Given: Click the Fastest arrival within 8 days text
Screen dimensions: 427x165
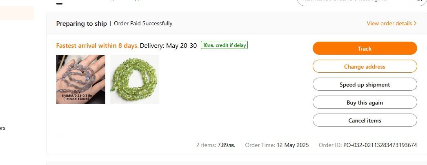Looking at the screenshot, I should coord(97,45).
